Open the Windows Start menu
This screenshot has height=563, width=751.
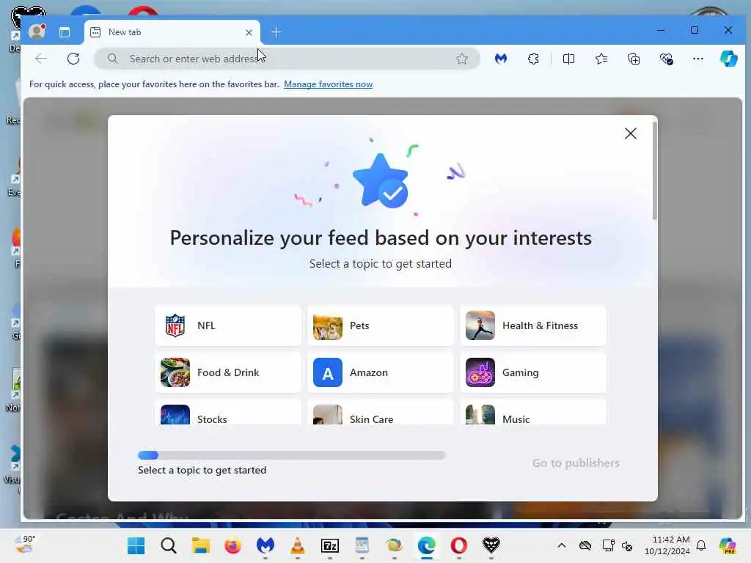click(x=136, y=545)
